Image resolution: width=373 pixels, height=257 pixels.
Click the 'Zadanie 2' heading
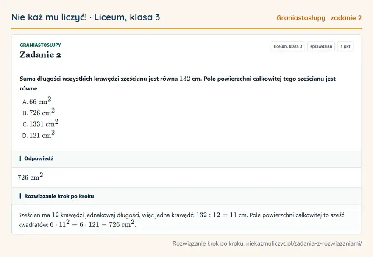point(40,55)
